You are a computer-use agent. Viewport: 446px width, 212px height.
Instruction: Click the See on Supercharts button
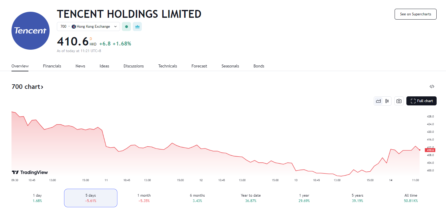click(415, 14)
